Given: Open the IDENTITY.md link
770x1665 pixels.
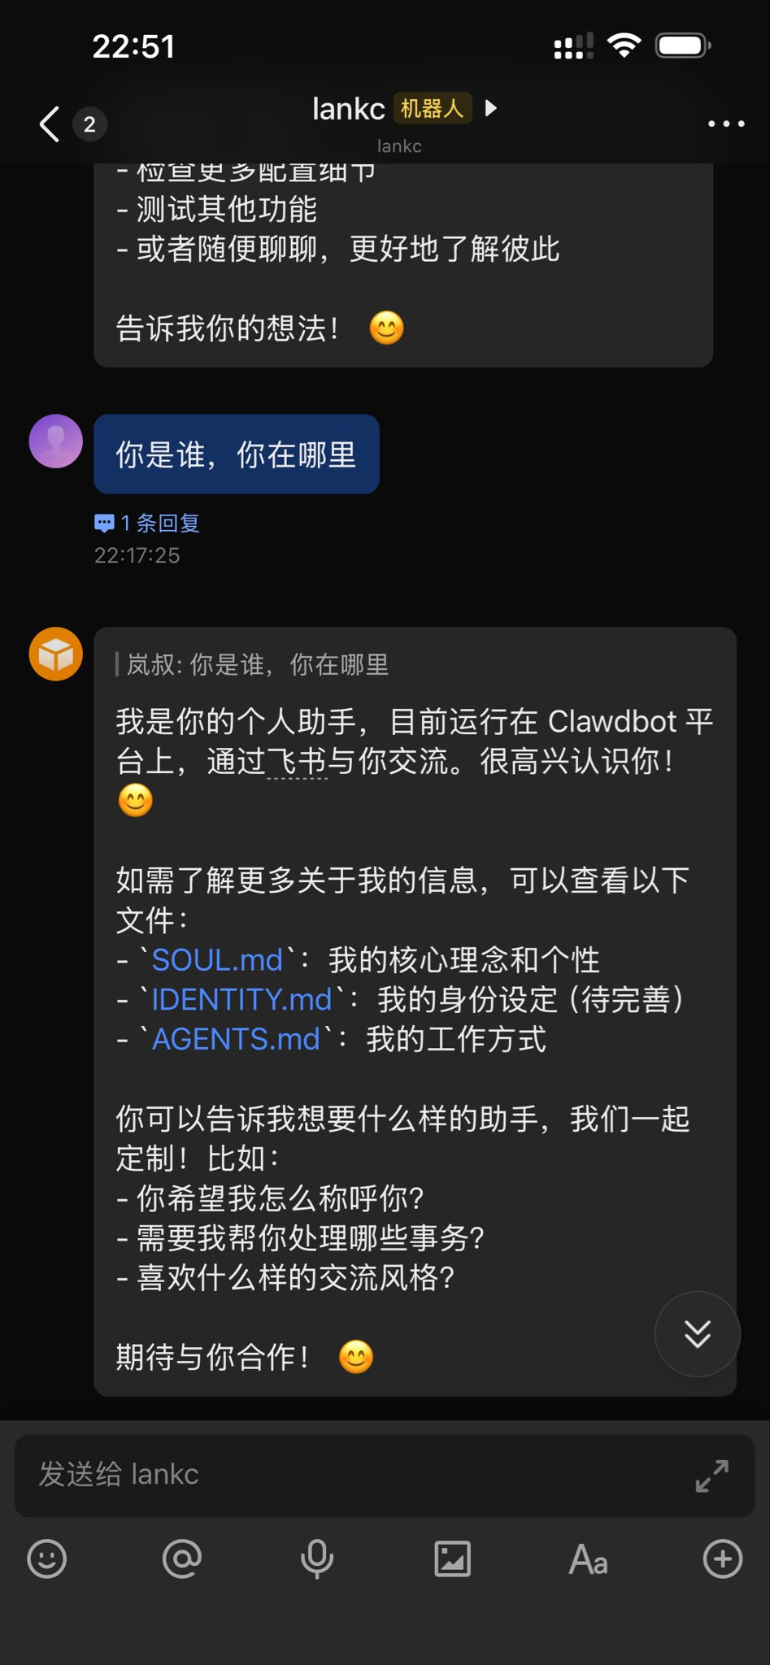Looking at the screenshot, I should coord(242,1000).
